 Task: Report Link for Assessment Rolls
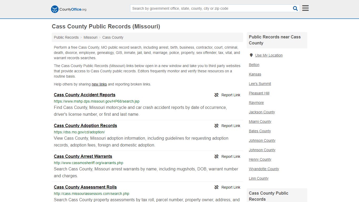(231, 187)
